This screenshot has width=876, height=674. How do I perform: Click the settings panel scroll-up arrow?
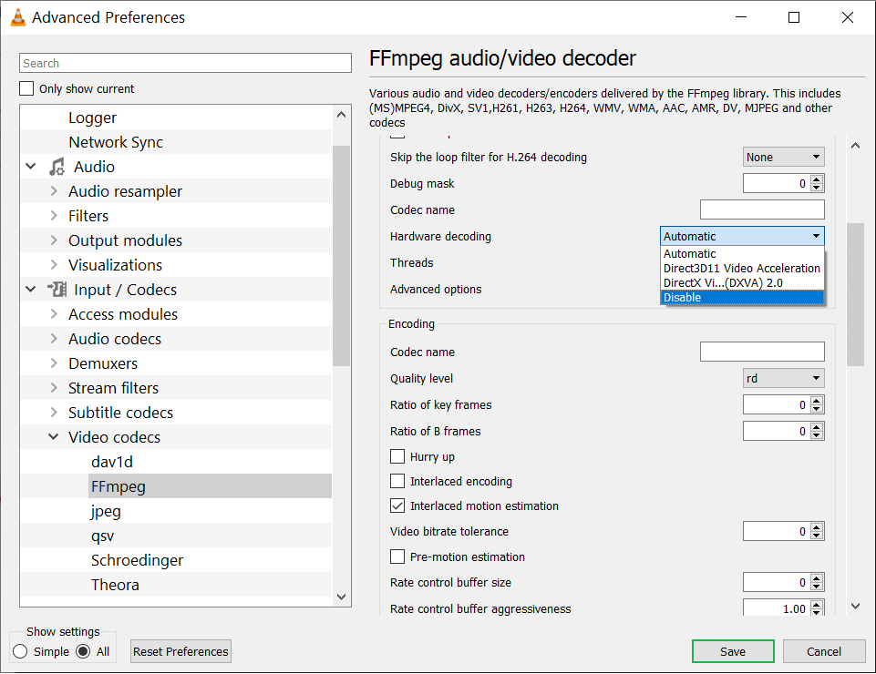855,146
